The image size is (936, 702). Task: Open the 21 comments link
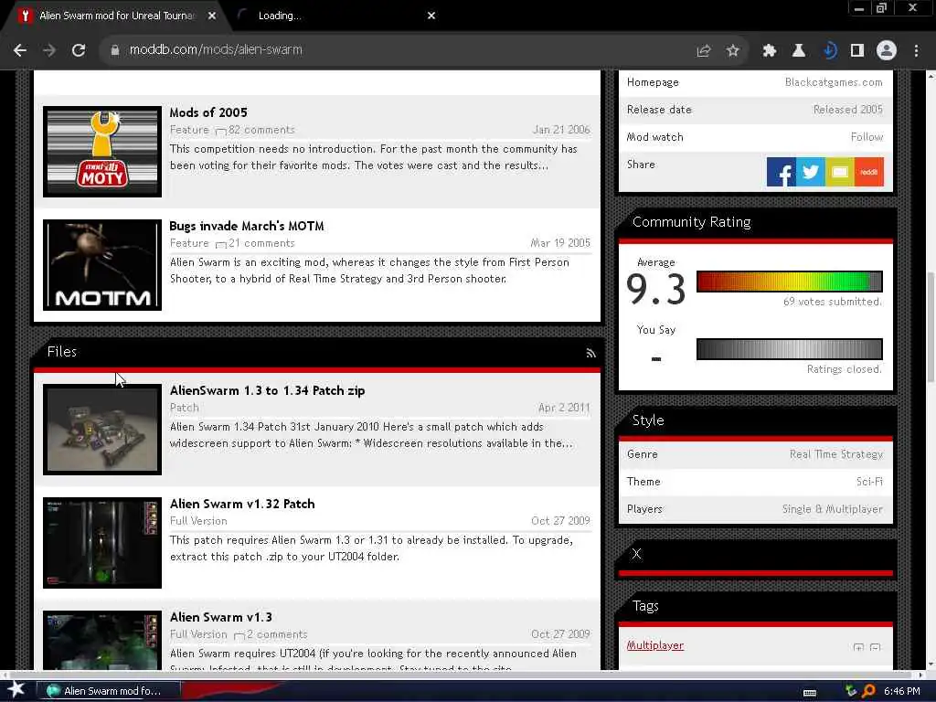[261, 243]
